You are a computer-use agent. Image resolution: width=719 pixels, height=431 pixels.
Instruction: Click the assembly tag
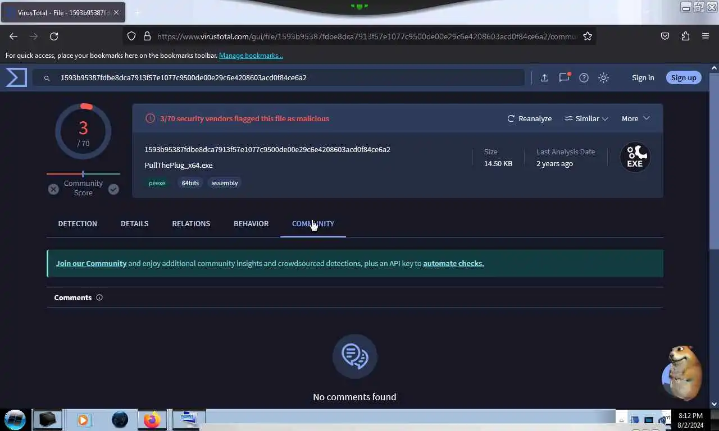(x=225, y=183)
